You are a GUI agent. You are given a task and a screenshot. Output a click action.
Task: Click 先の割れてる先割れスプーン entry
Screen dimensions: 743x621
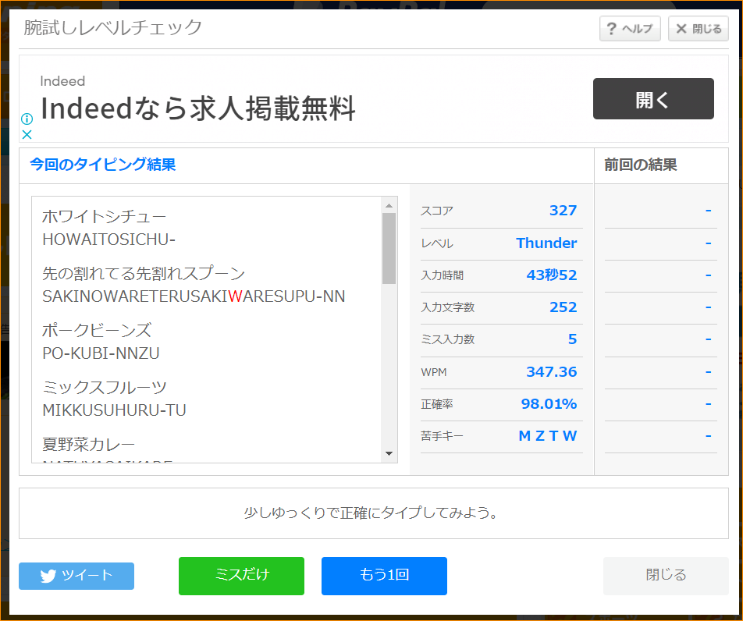(x=144, y=273)
